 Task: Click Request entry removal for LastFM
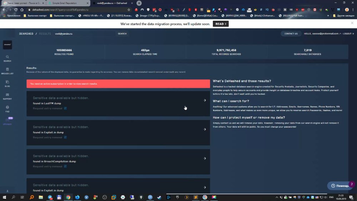47,108
